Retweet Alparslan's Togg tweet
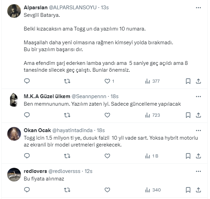Screen dimensions: 210x199 click(67, 81)
